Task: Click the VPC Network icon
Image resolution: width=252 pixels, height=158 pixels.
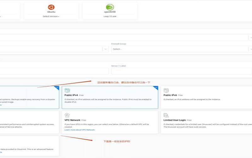Action: pos(67,116)
